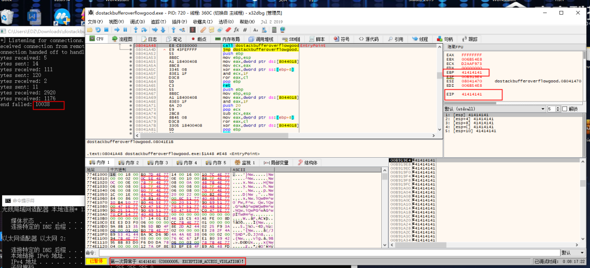Open the Comments toolbar icon
590x268 pixels.
[211, 29]
